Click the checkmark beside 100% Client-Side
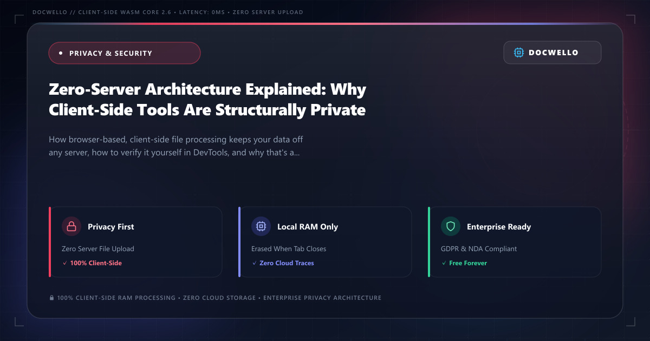Viewport: 650px width, 341px height. pos(64,263)
